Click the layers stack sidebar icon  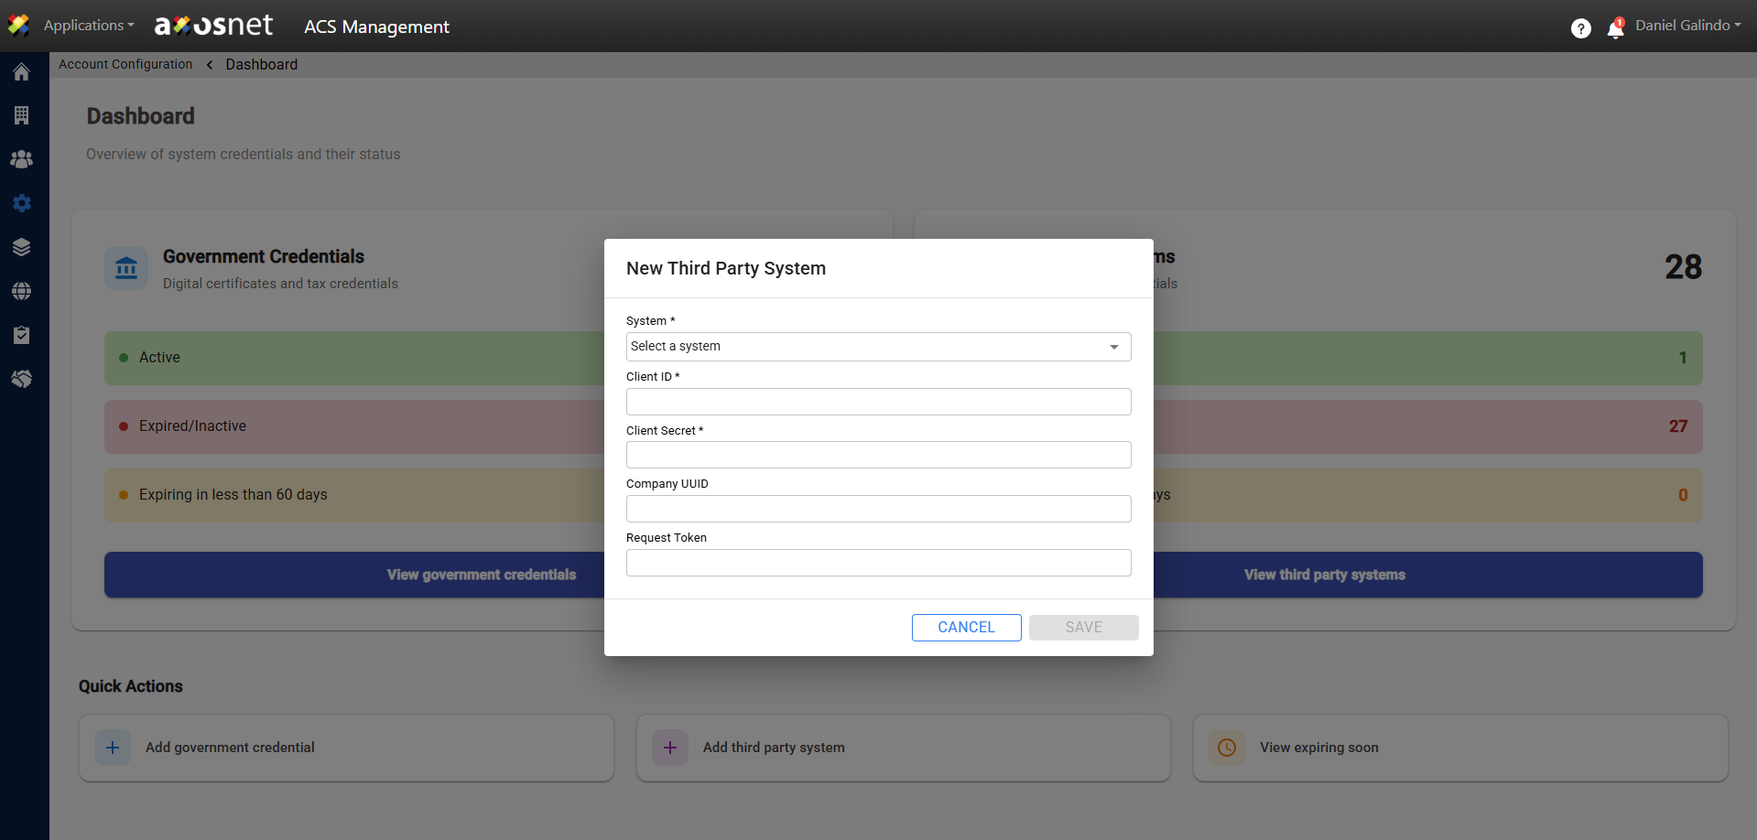pos(22,247)
